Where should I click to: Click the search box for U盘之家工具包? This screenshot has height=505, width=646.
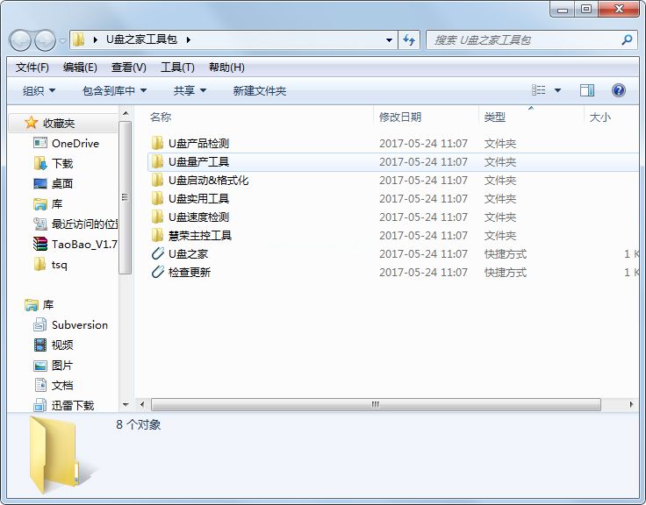525,40
